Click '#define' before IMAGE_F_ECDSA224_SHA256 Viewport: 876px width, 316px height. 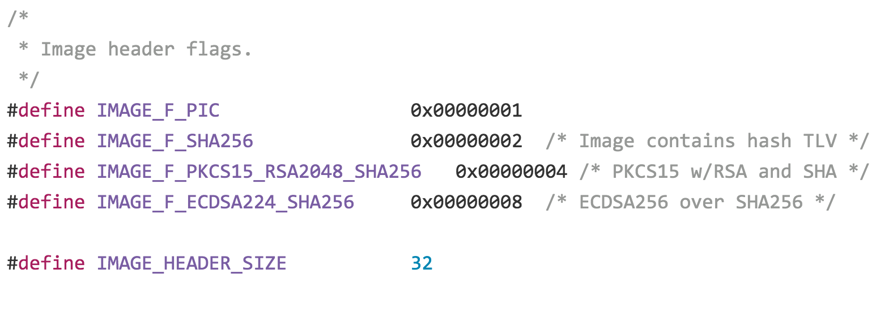[46, 202]
